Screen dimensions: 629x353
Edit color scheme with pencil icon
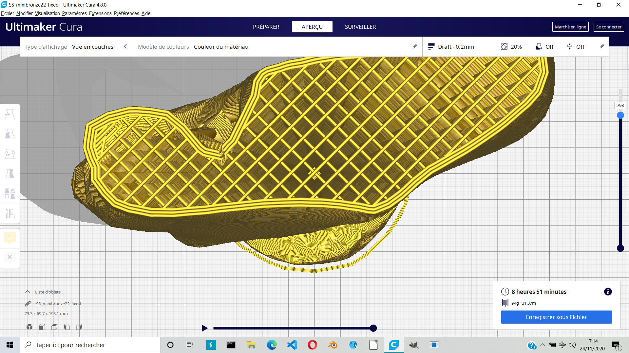click(415, 46)
